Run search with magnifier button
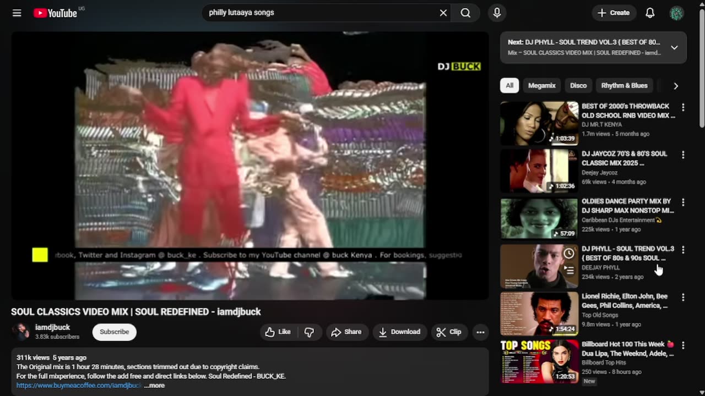The image size is (705, 396). 465,13
